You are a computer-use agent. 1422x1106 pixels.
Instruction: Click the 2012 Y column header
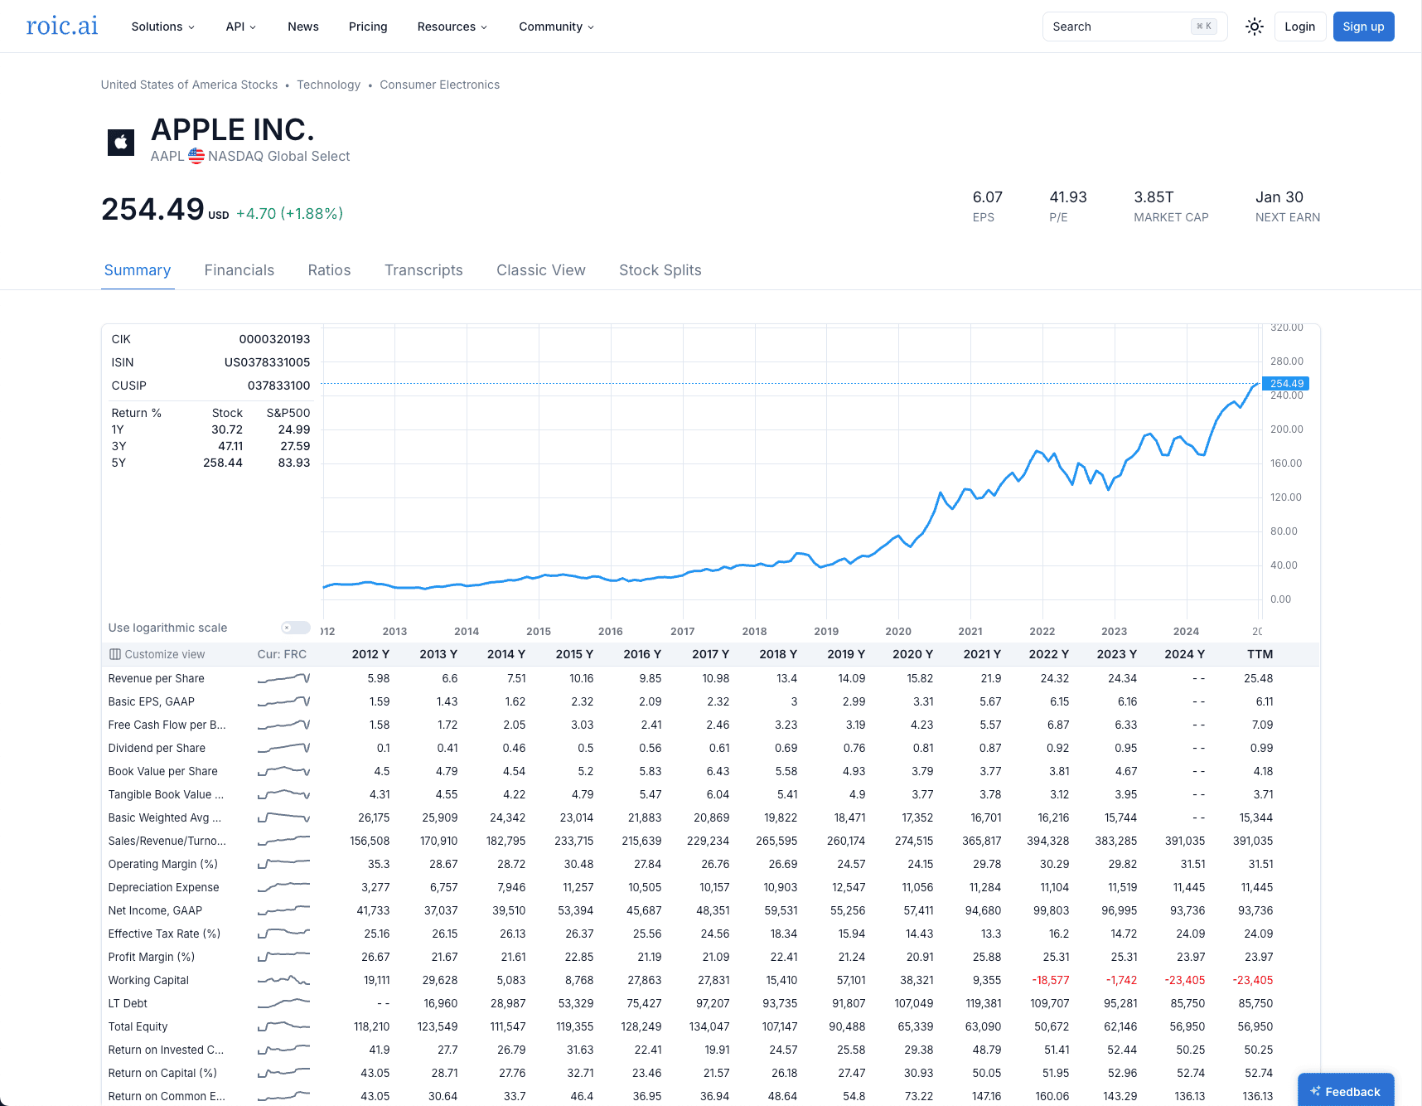coord(370,654)
